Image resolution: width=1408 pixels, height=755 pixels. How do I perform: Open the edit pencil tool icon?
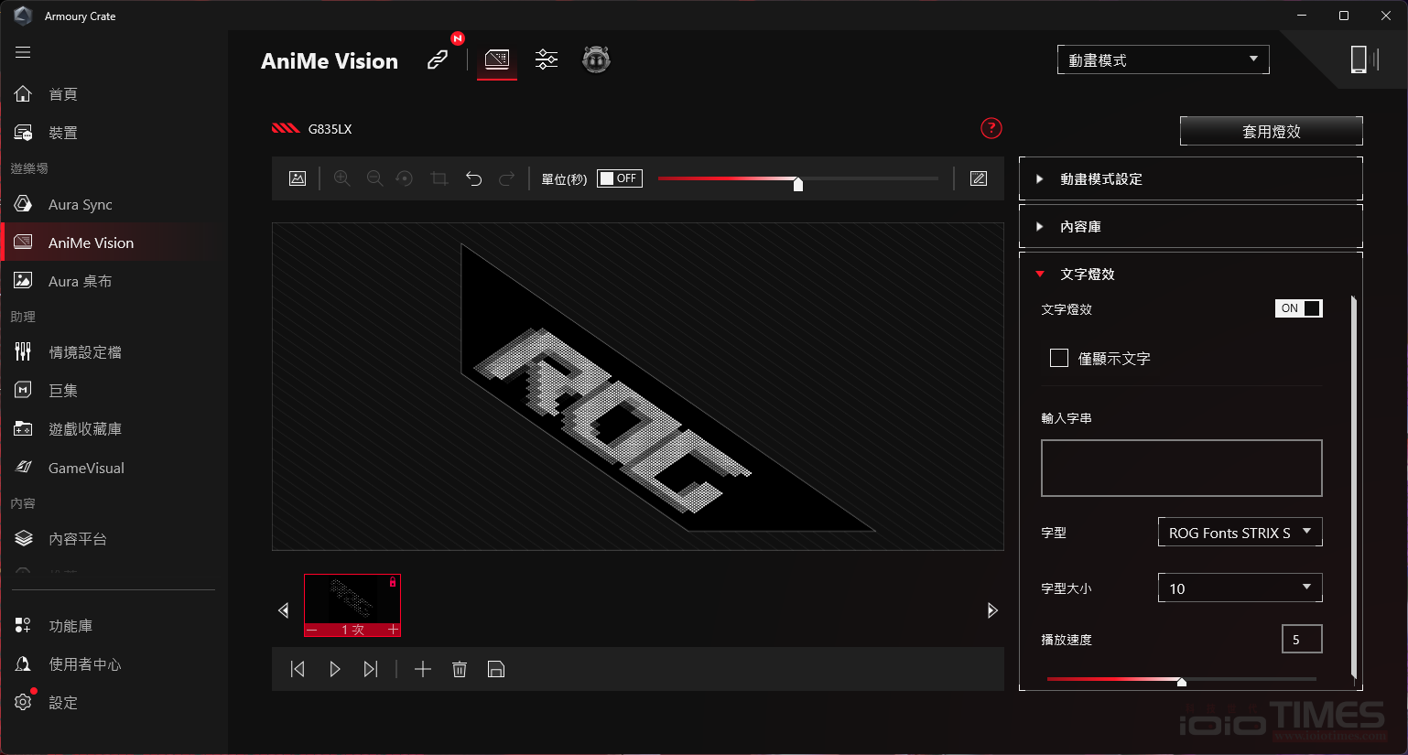pyautogui.click(x=979, y=178)
